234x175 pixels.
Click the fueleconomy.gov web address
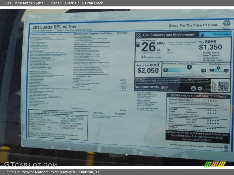[151, 87]
